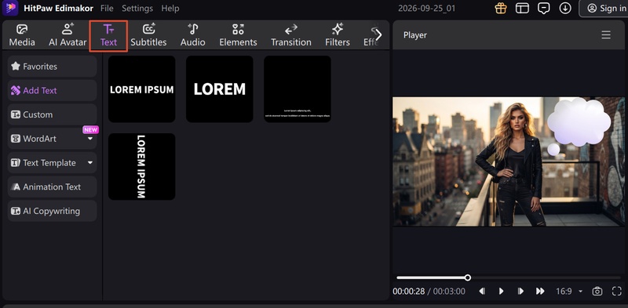628x308 pixels.
Task: Select the large LOREM title preset
Action: click(x=220, y=89)
